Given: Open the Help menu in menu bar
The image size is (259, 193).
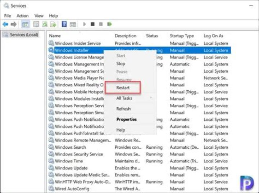Looking at the screenshot, I should pos(53,16).
